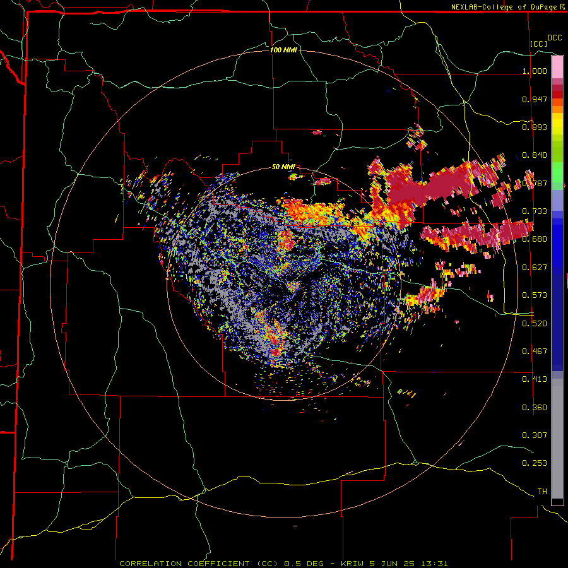Click the 0.840 scale value
Viewport: 568px width, 568px height.
(x=535, y=155)
